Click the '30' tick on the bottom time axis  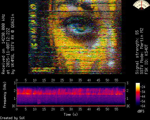(x=71, y=109)
